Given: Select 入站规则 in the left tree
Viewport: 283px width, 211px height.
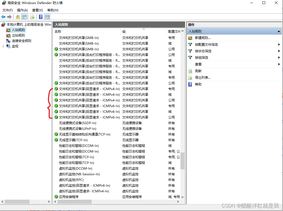Looking at the screenshot, I should (18, 30).
